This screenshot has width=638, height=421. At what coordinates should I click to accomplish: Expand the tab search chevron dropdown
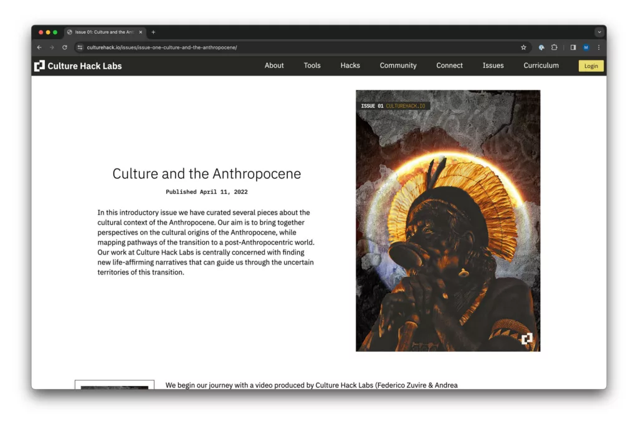click(x=599, y=32)
